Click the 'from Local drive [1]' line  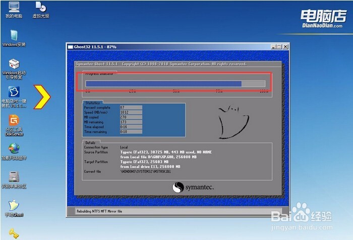(x=150, y=167)
